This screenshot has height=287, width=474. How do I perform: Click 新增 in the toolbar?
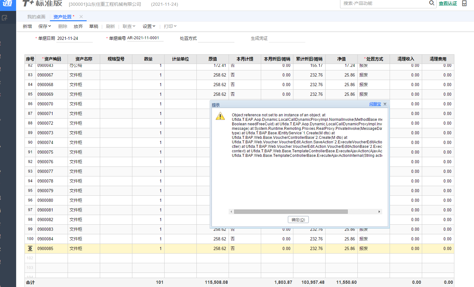27,26
